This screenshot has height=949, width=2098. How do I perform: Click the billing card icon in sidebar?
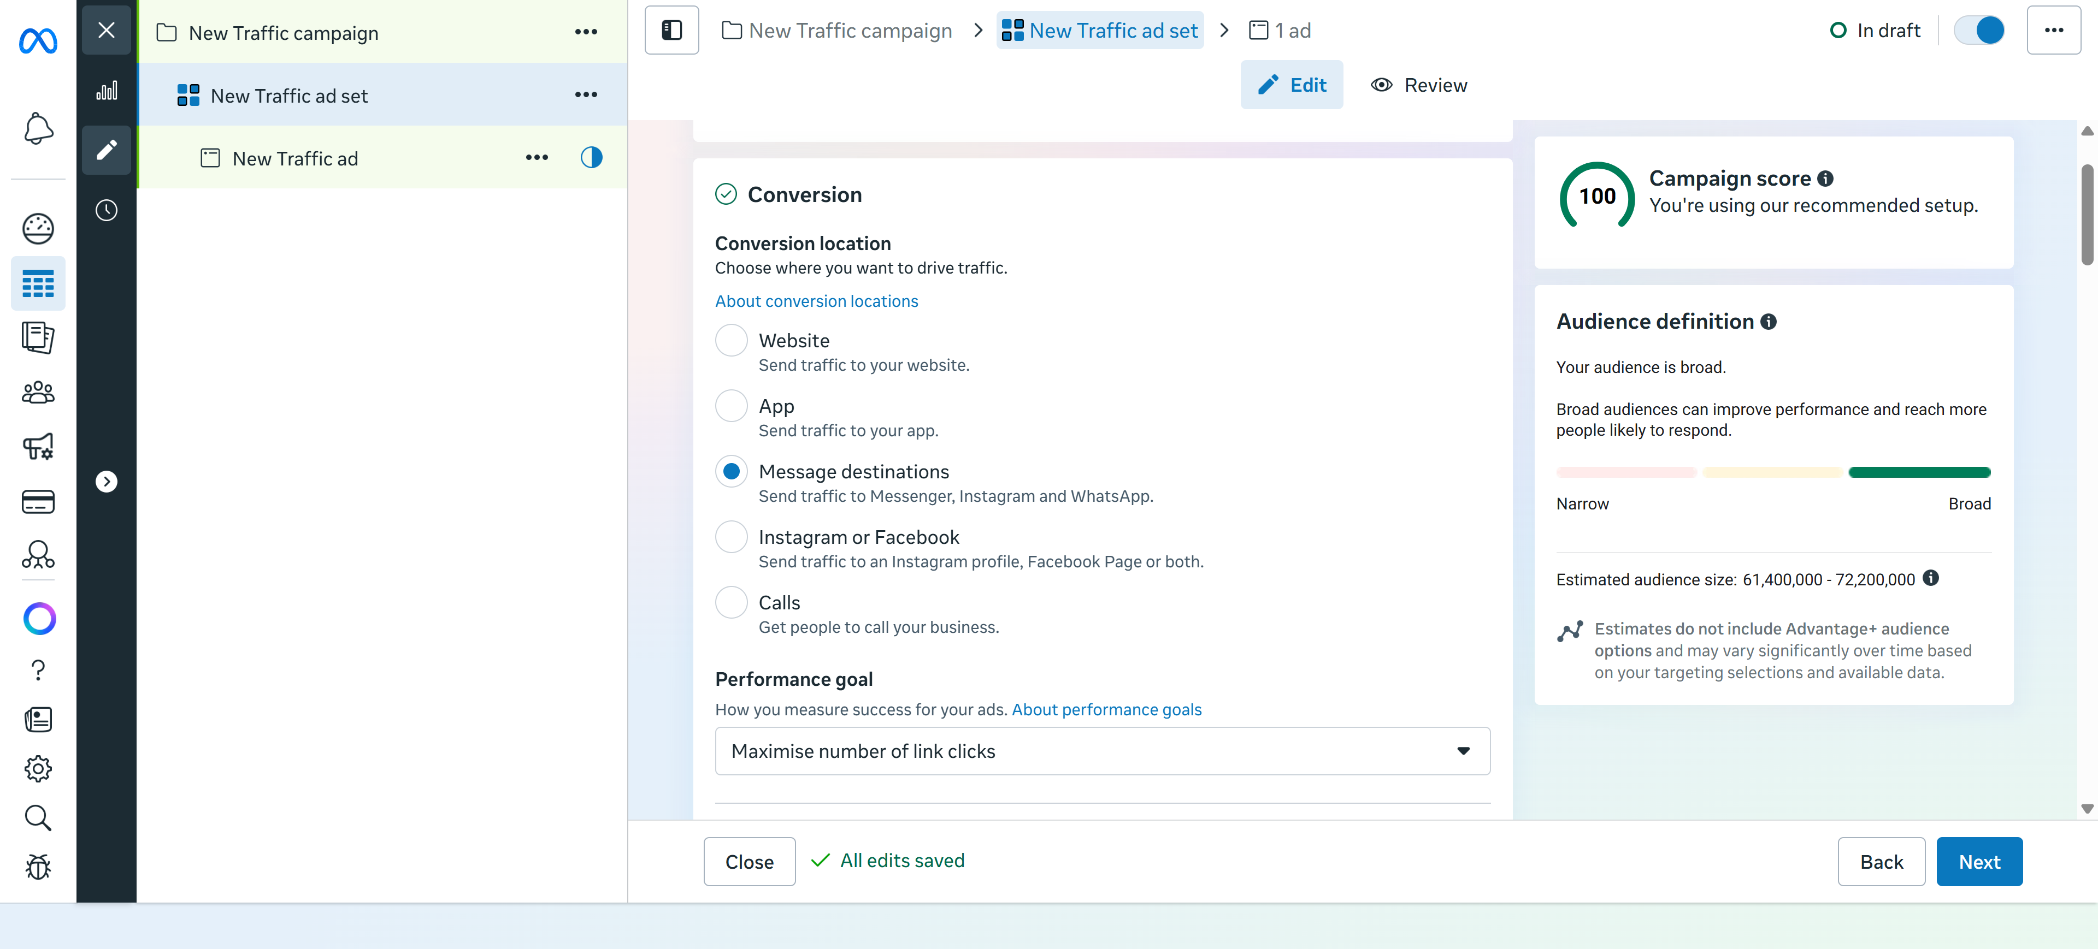tap(38, 501)
